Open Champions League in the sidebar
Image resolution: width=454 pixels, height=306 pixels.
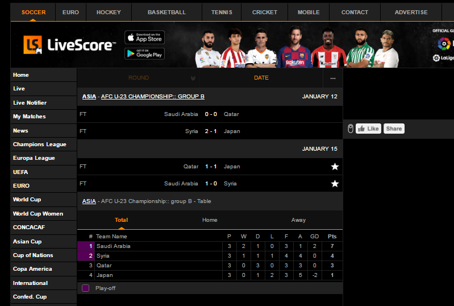tap(40, 144)
